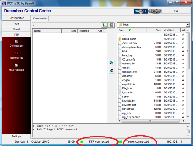Screen dimensions: 193x146
Task: Click the left pane path field
Action: (x=67, y=25)
